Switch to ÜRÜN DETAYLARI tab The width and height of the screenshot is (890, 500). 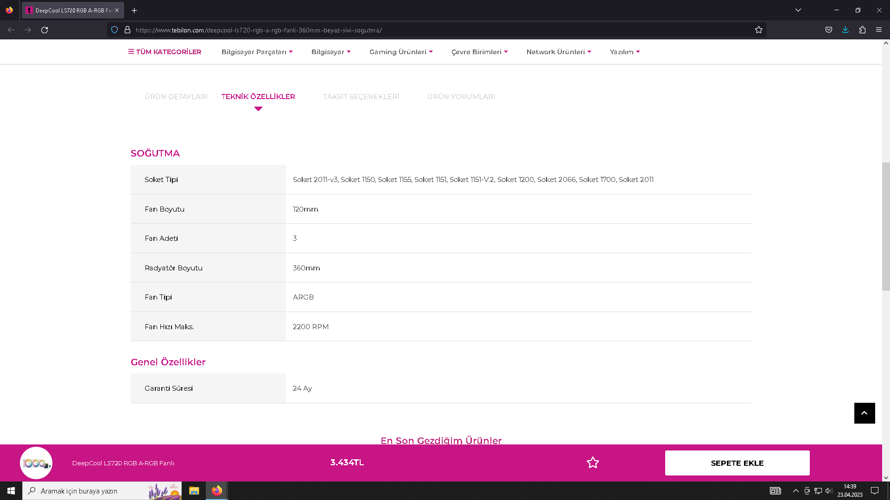(176, 97)
